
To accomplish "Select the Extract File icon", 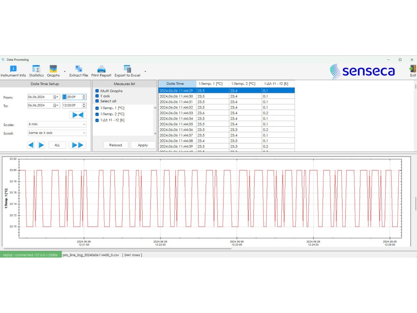I will click(x=79, y=69).
